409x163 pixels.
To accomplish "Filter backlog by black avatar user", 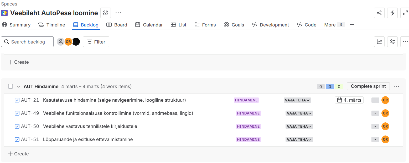I will (76, 42).
